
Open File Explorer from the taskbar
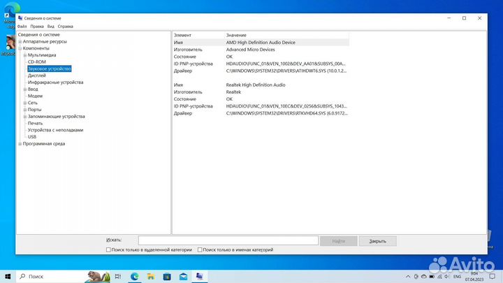coord(150,277)
